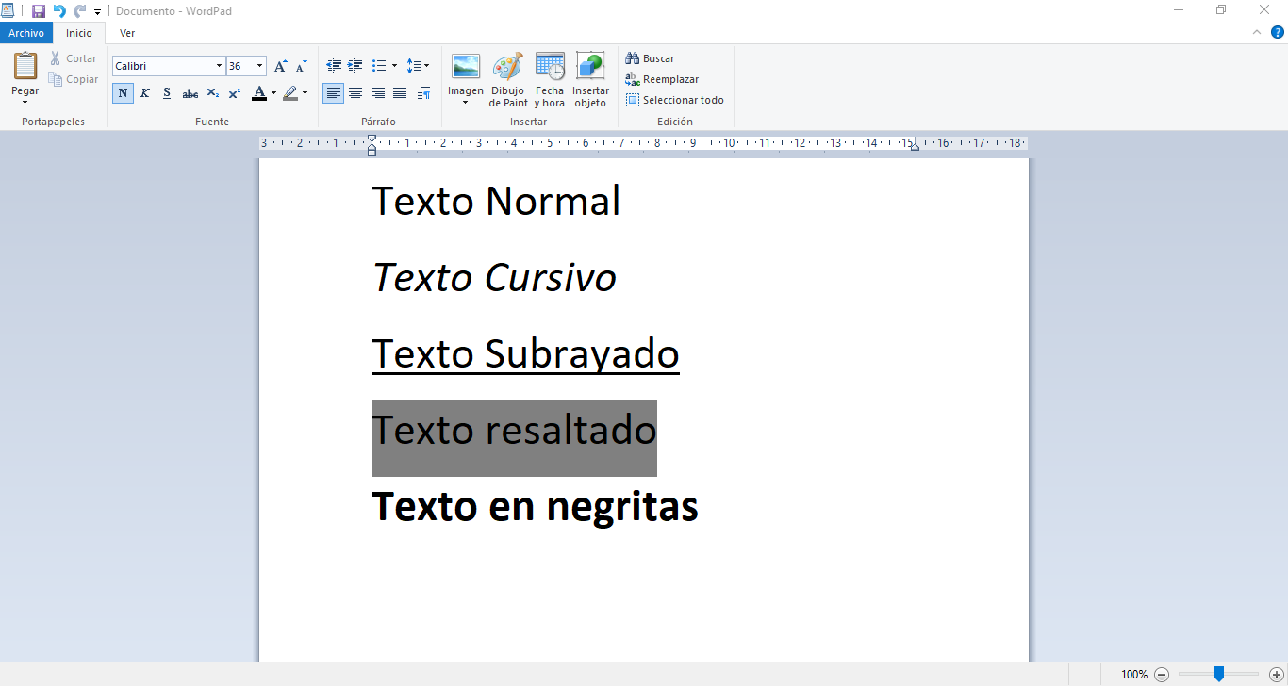Click on 'Texto Cursivo' line
1288x686 pixels.
pos(495,277)
